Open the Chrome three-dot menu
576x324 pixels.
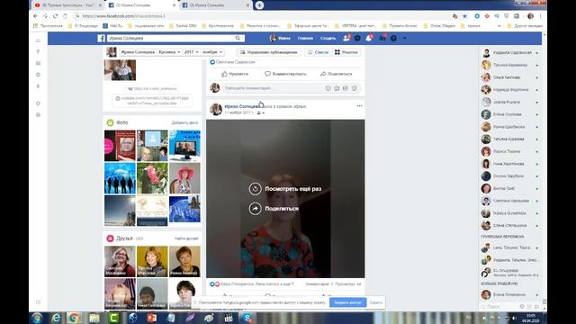[540, 16]
